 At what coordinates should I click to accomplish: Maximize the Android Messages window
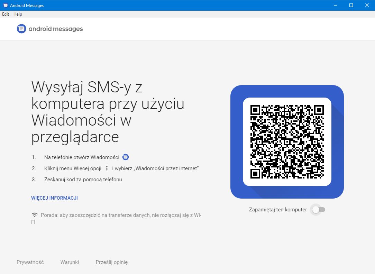pyautogui.click(x=351, y=5)
